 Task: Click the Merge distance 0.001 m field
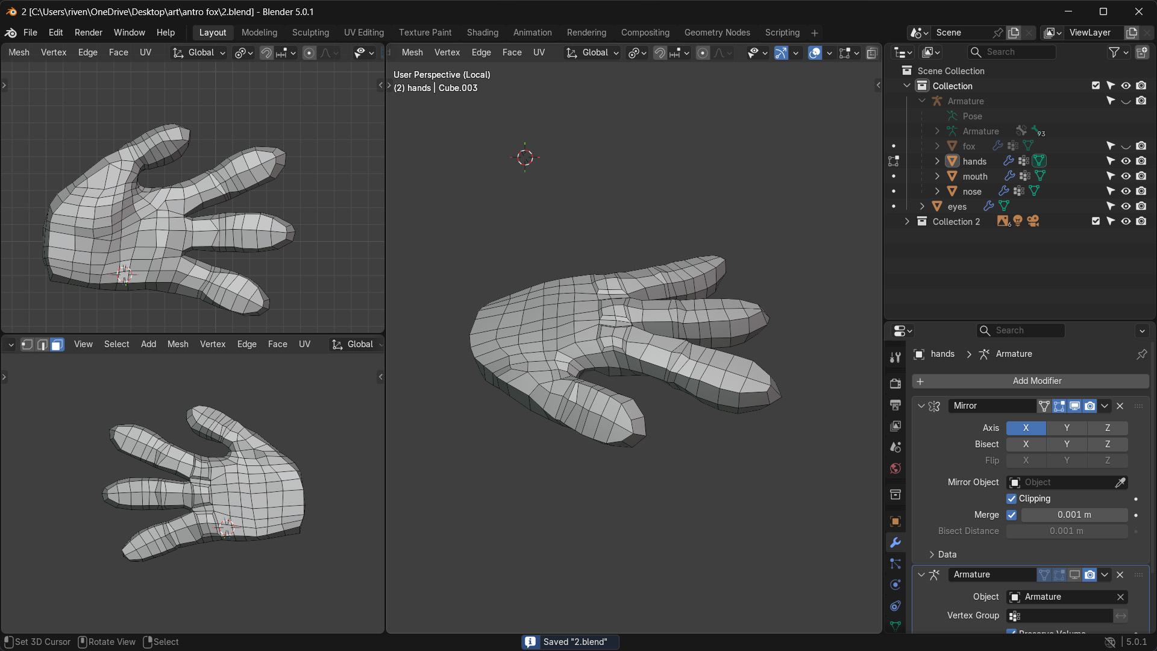pos(1074,515)
